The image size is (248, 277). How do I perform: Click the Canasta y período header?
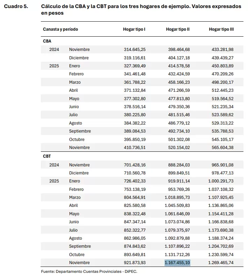(x=60, y=29)
